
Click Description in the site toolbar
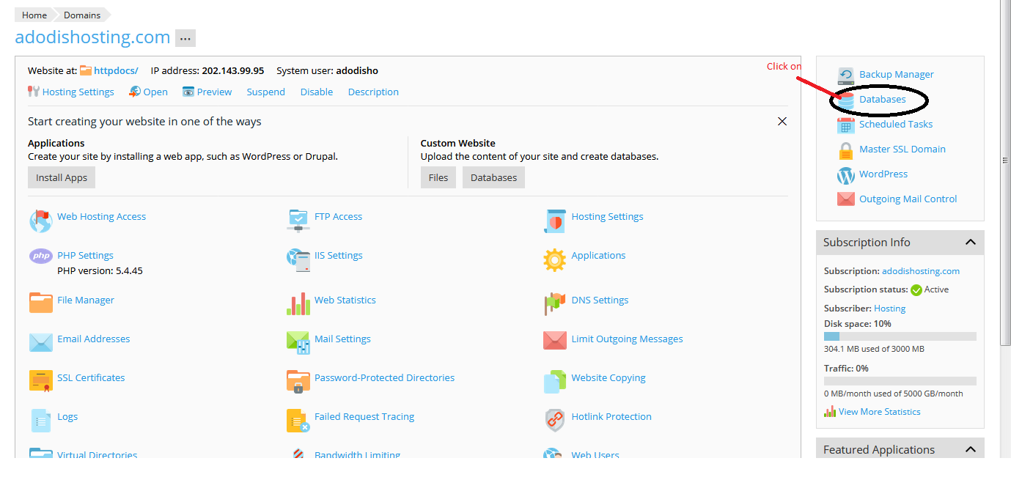[373, 92]
